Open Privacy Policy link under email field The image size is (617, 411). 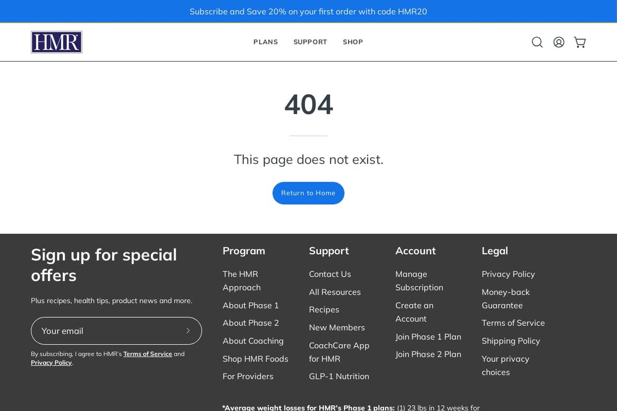tap(51, 363)
